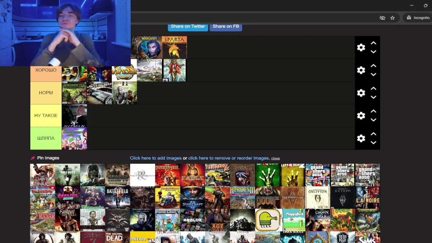Screen dimensions: 432x243
Task: Move ХОРОШО row up with arrow
Action: click(373, 66)
